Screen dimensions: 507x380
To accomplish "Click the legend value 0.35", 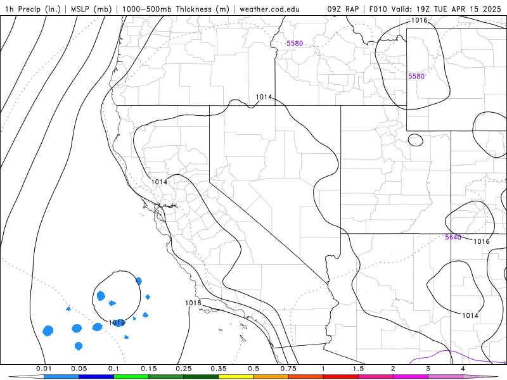I will click(219, 369).
